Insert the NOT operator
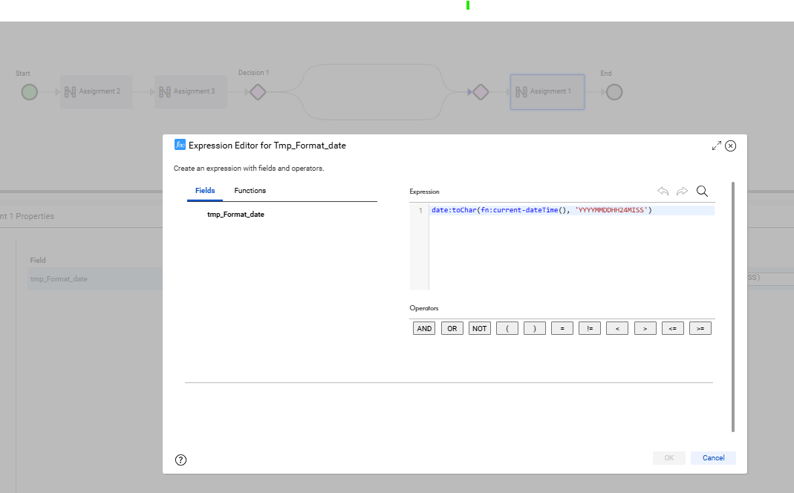The height and width of the screenshot is (493, 794). pos(480,328)
